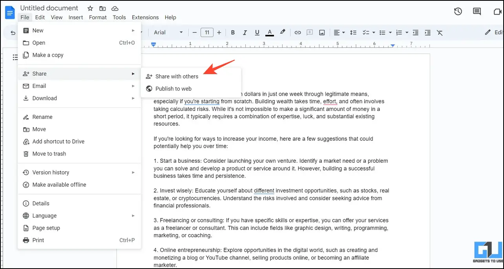Toggle underline formatting
Viewport: 504px width, 269px height.
[257, 33]
